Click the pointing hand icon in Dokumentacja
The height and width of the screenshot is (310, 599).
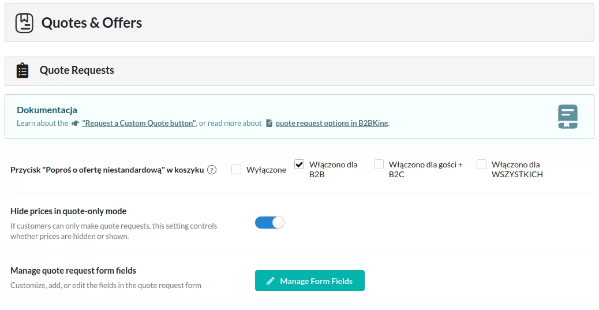pos(75,123)
